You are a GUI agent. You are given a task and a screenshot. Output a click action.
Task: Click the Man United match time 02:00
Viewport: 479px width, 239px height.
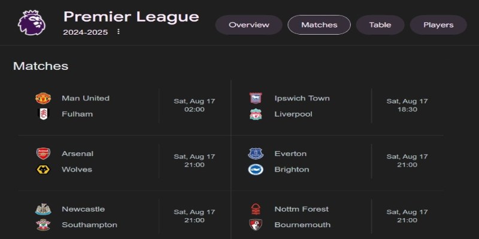[x=194, y=109]
